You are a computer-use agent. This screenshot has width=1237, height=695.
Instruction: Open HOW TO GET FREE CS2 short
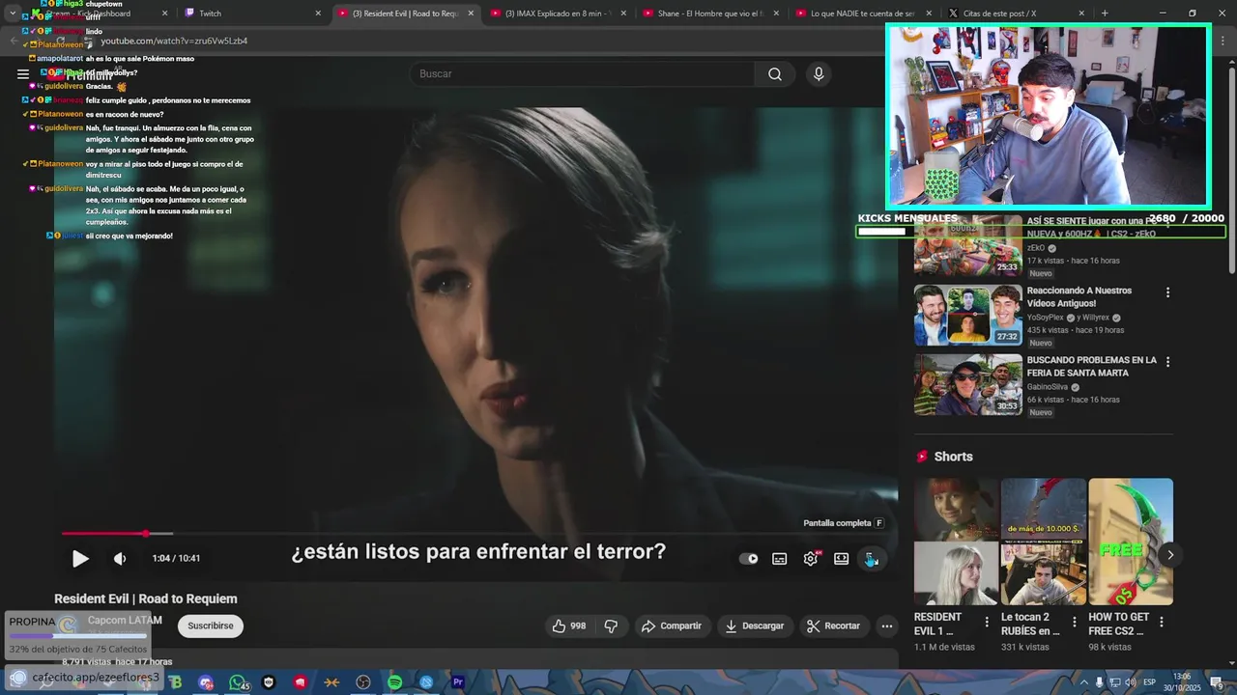pyautogui.click(x=1131, y=542)
